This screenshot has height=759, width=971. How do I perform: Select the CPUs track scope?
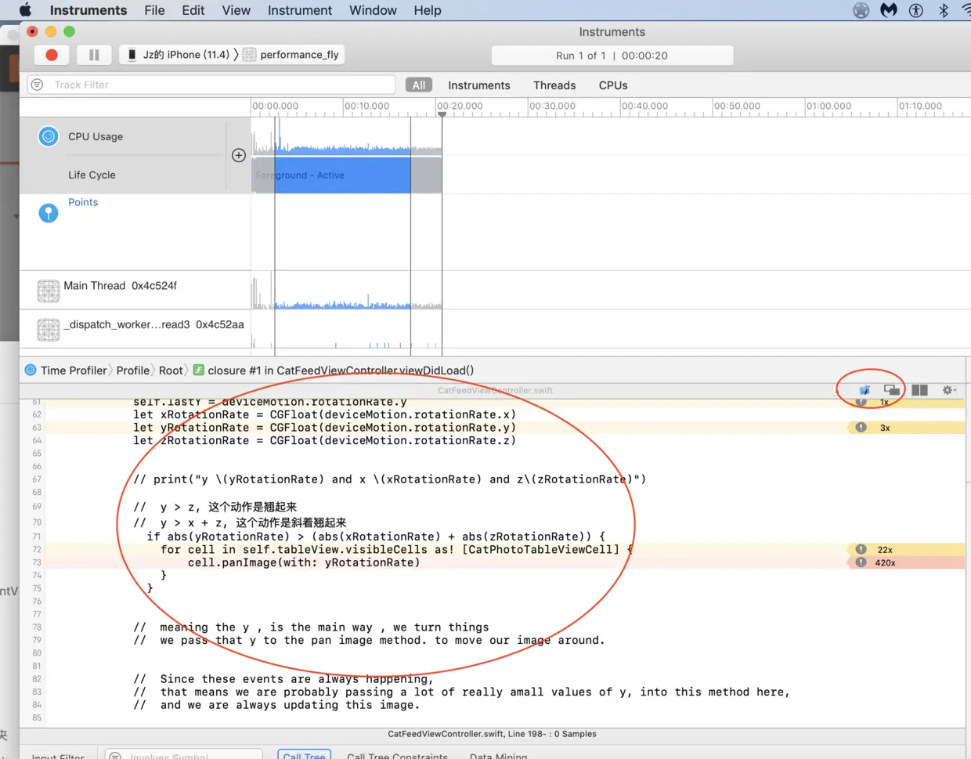(613, 85)
